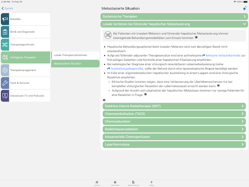This screenshot has height=187, width=249.
Task: Add page to favorites via star icon
Action: click(x=245, y=8)
